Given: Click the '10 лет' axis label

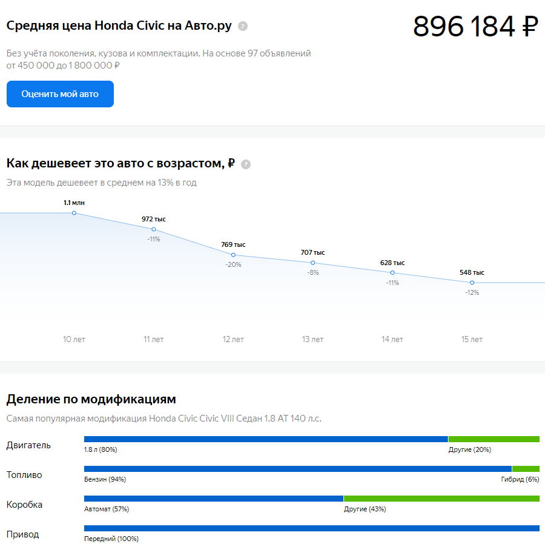Looking at the screenshot, I should click(x=74, y=340).
